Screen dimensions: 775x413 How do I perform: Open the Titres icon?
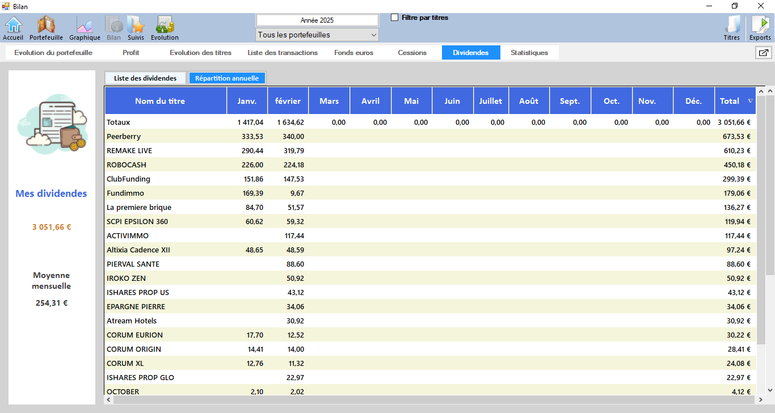click(732, 28)
